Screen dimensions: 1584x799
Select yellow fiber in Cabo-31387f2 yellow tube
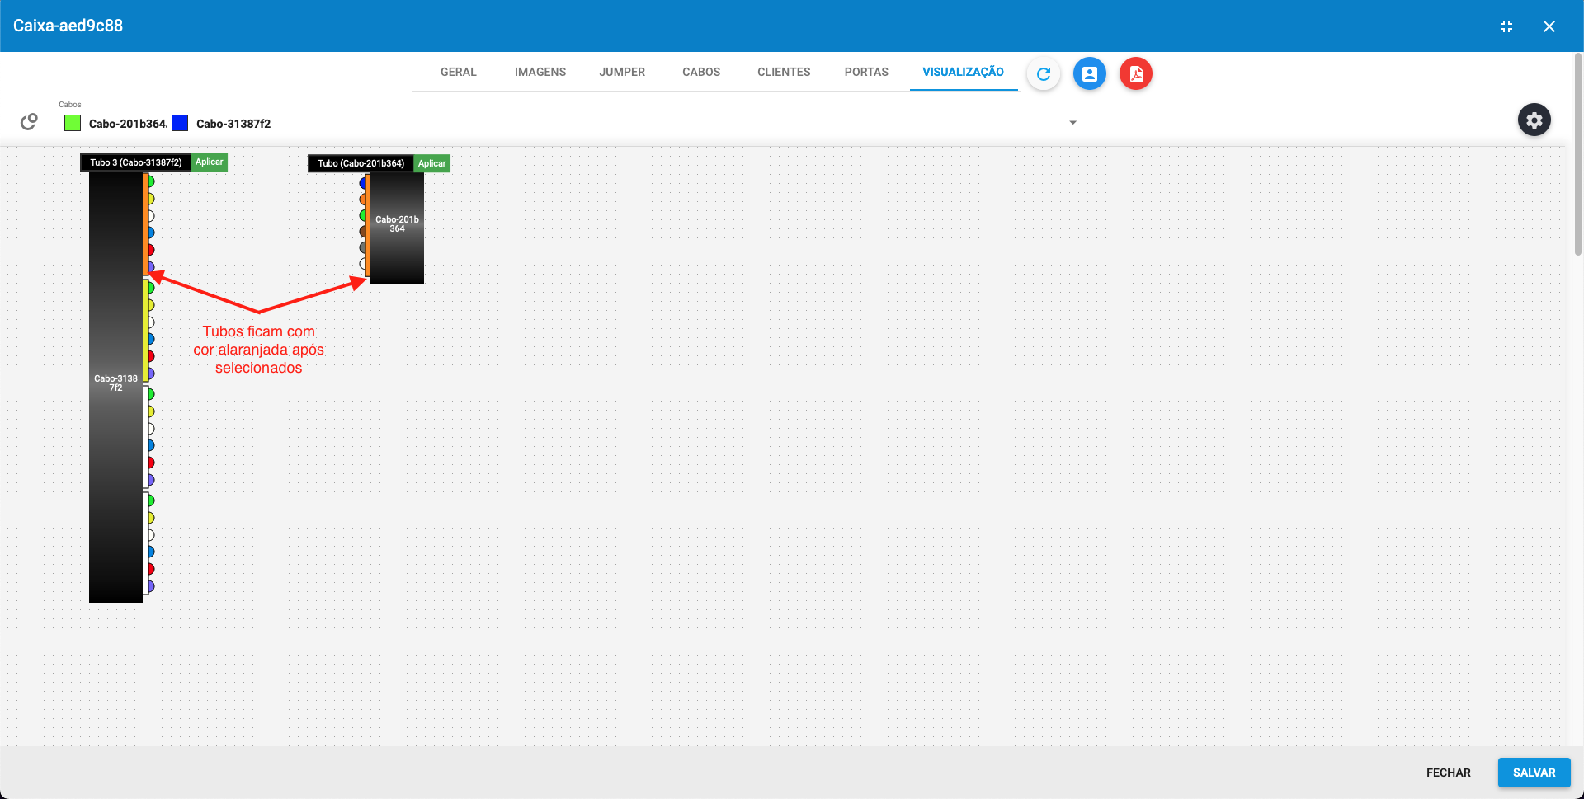(x=151, y=305)
